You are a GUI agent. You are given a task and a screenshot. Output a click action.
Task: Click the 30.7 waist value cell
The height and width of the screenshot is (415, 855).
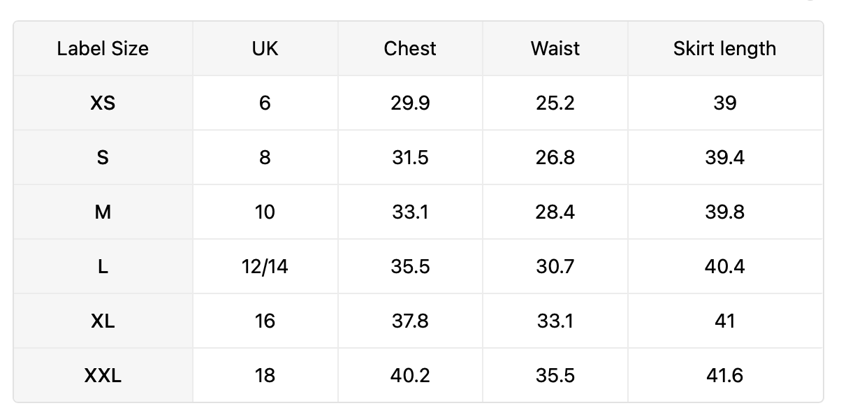tap(555, 266)
